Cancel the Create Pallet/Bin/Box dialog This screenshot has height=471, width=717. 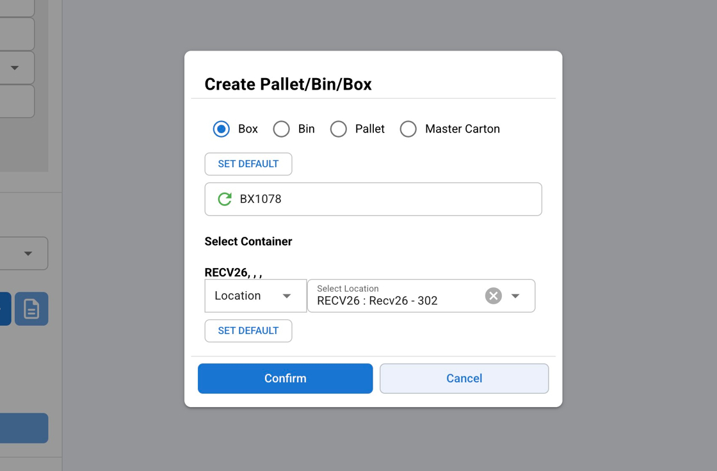point(463,378)
